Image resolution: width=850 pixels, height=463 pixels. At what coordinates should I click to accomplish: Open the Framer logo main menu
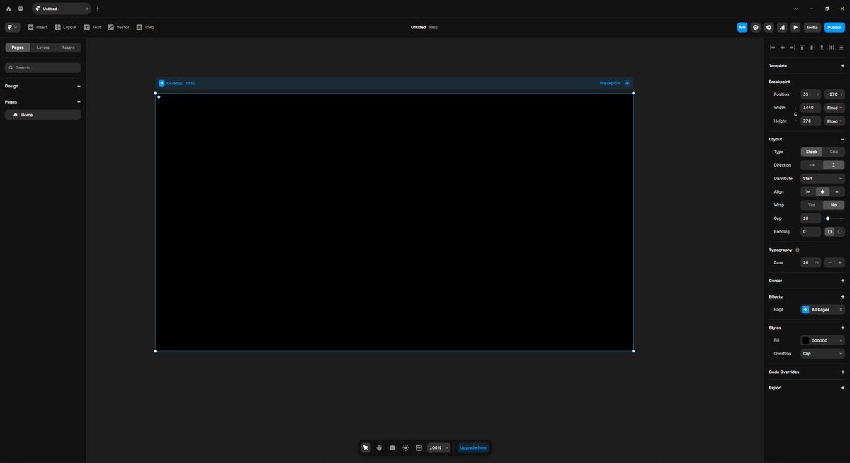click(13, 27)
